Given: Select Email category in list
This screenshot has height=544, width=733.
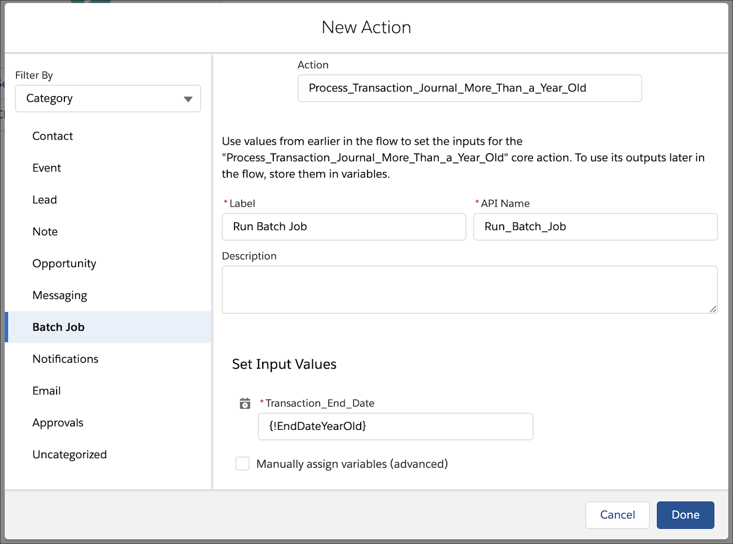Looking at the screenshot, I should point(47,391).
